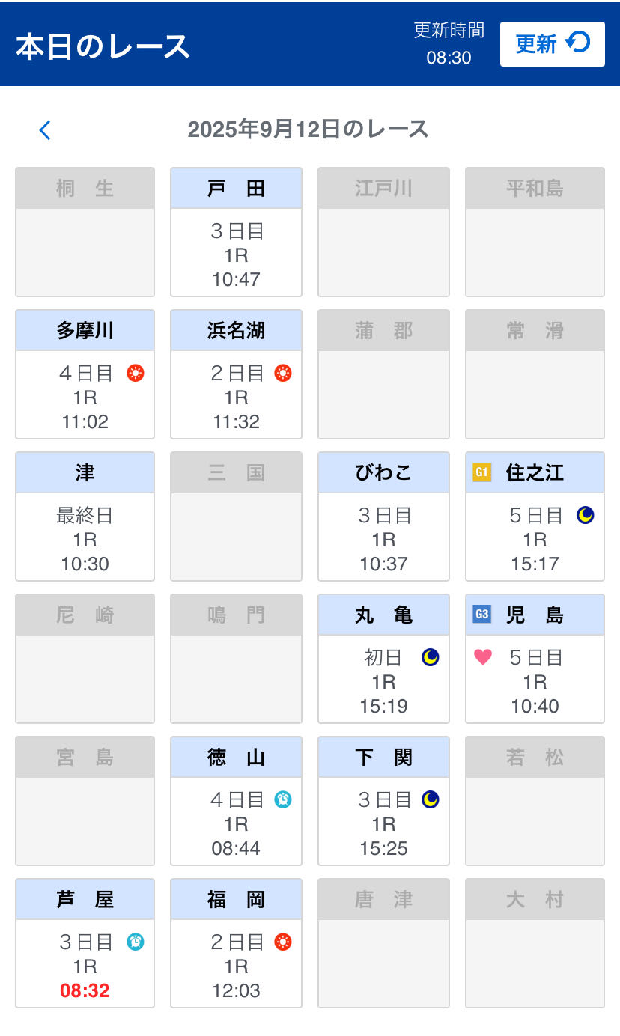
Task: Click the G3 badge on 児島
Action: 482,615
